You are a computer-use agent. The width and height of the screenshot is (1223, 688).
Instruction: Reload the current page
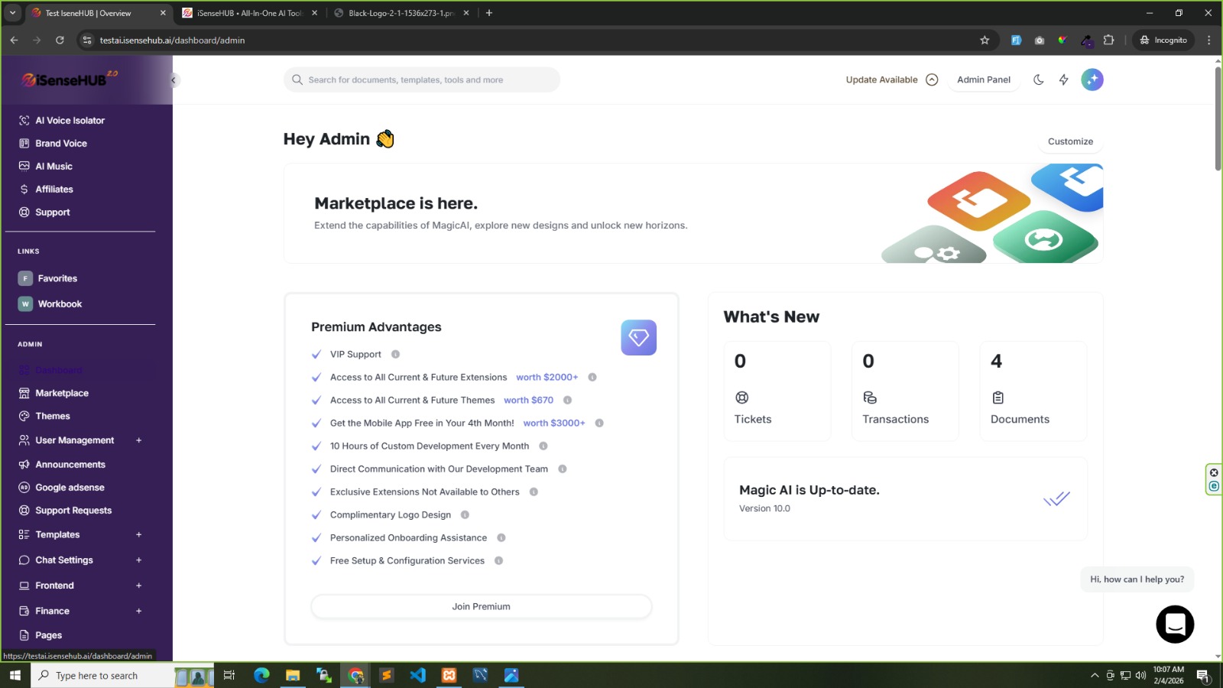(60, 41)
